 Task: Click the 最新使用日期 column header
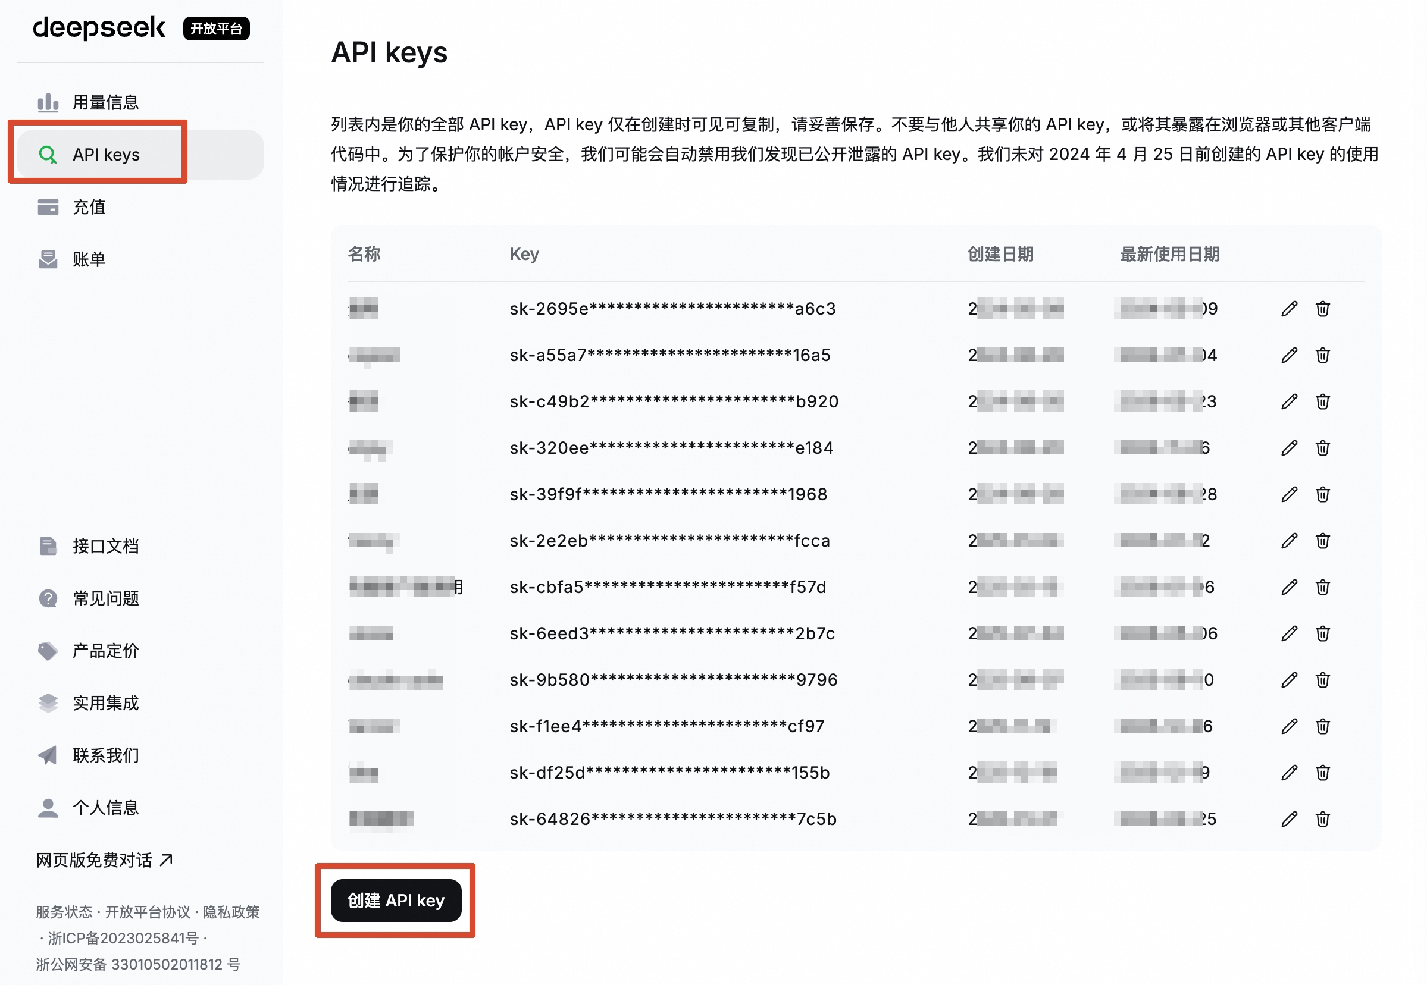pyautogui.click(x=1169, y=254)
